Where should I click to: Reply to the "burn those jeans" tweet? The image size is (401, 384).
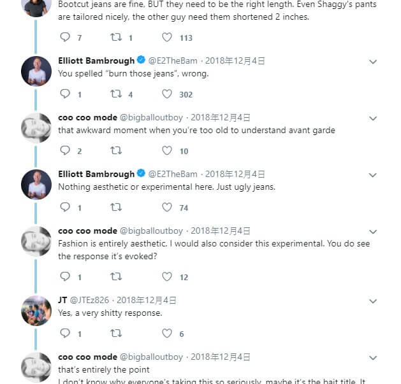tap(64, 94)
